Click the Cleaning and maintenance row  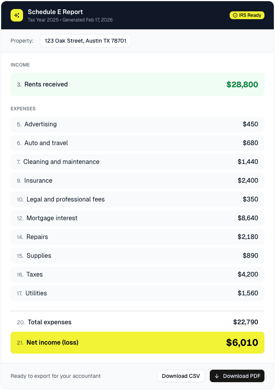click(x=137, y=162)
